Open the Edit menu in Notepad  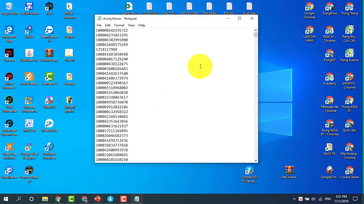pos(108,25)
